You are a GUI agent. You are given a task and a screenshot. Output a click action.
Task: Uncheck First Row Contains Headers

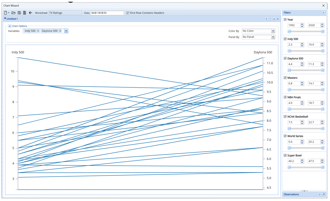[128, 13]
